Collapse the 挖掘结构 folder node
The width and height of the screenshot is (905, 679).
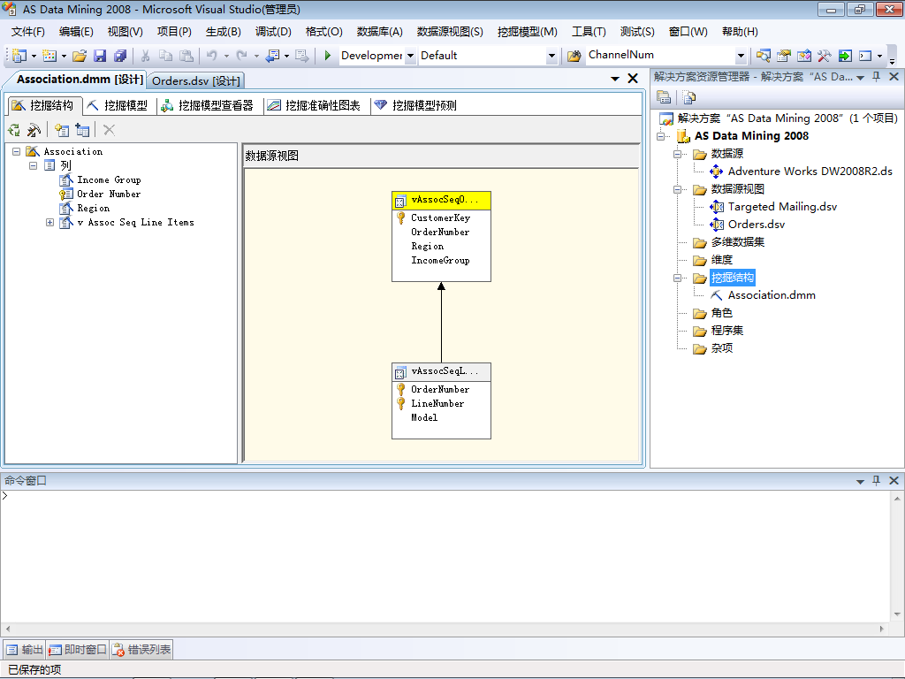tap(678, 278)
